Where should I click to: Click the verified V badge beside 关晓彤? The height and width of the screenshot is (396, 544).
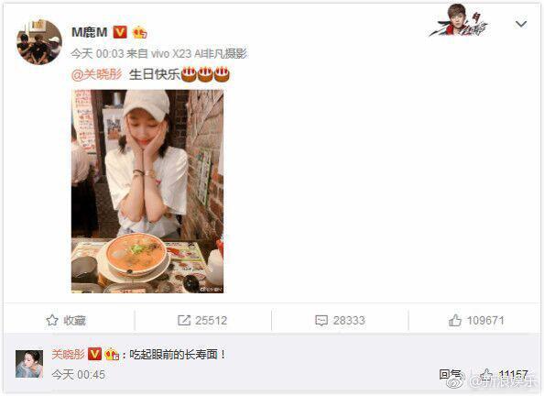click(x=94, y=355)
